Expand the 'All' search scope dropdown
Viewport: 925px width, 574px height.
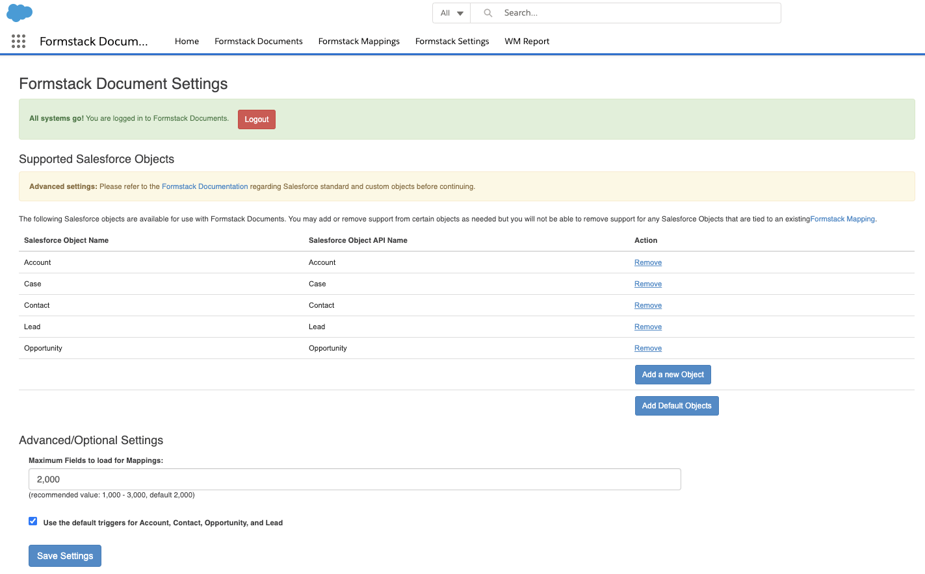coord(452,13)
